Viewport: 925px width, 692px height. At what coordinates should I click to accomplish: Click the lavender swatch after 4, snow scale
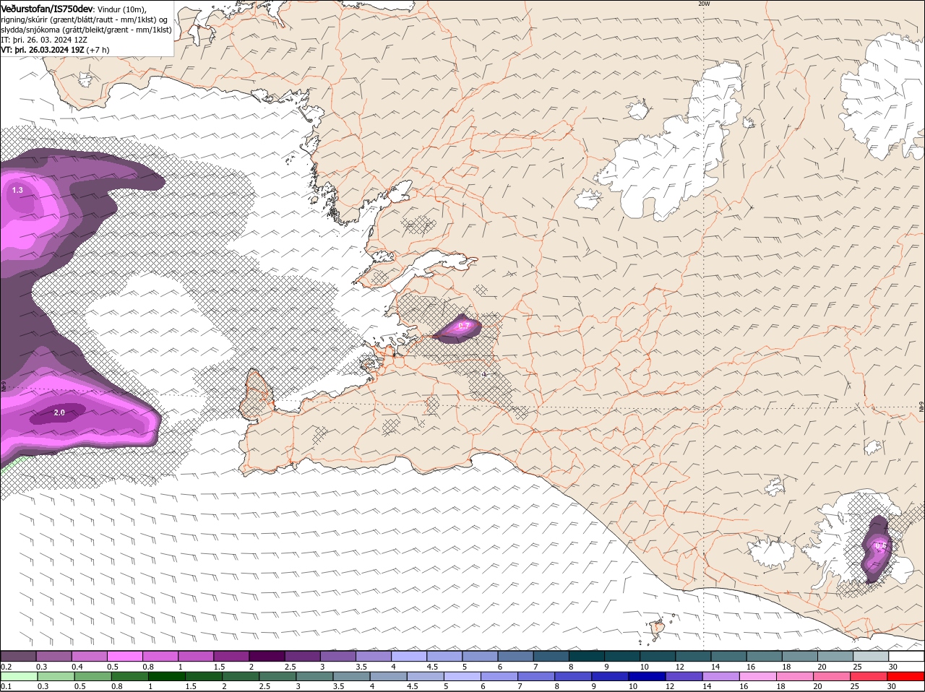tap(408, 656)
